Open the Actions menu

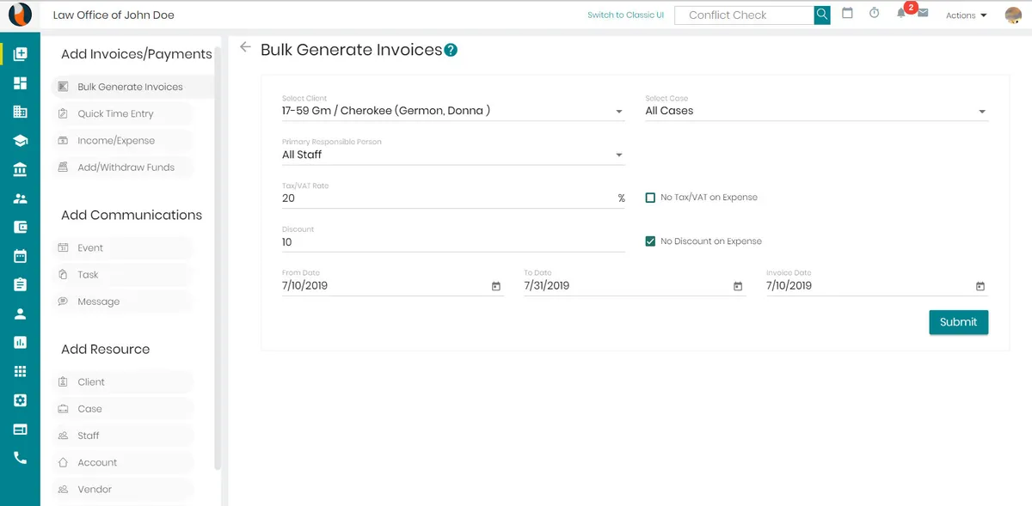tap(966, 15)
